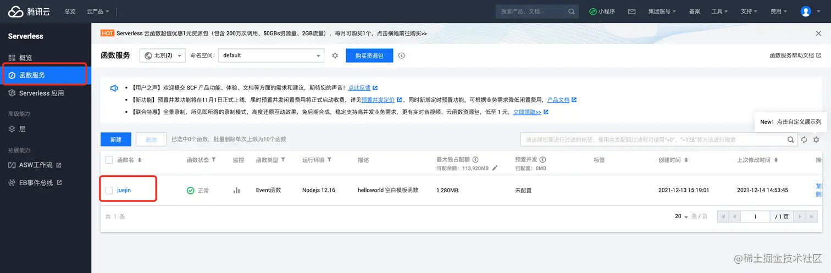
Task: Open the juejin function link
Action: point(124,190)
